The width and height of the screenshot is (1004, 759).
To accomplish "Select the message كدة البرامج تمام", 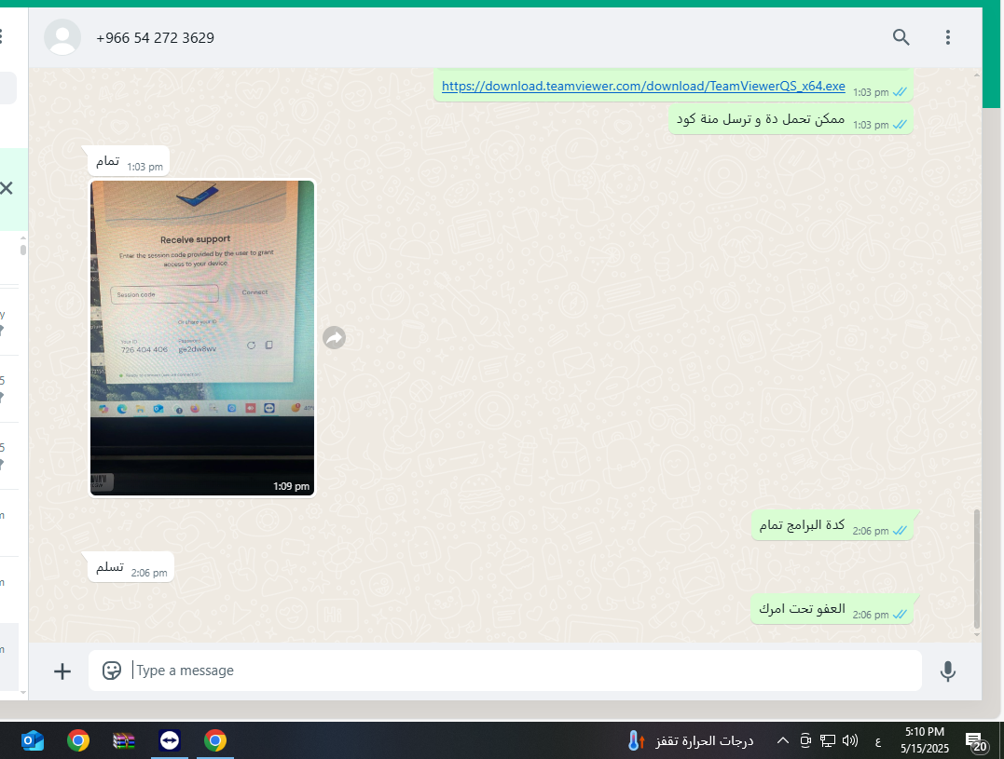I will [832, 525].
